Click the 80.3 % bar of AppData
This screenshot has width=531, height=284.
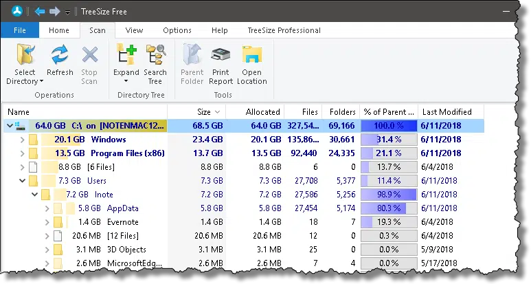(389, 208)
